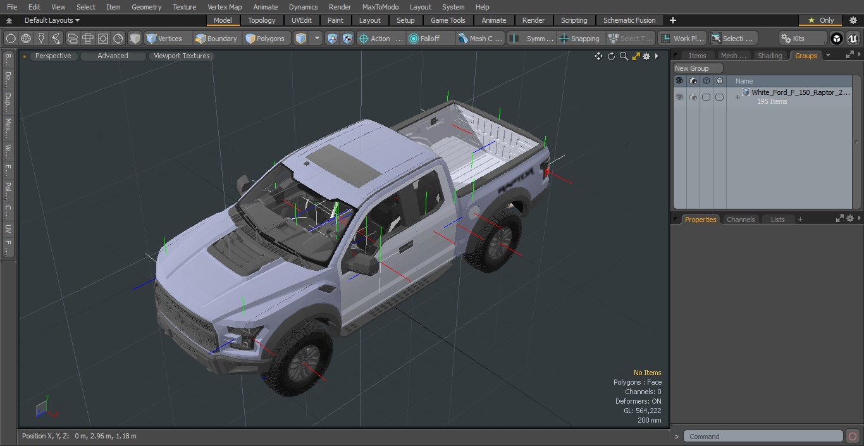Click the curve path tool icon
The width and height of the screenshot is (864, 446).
pyautogui.click(x=56, y=39)
